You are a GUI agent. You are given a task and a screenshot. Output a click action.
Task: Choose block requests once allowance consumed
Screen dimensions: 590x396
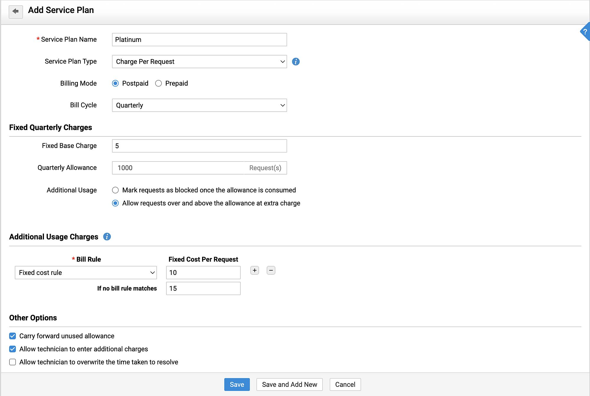(115, 190)
